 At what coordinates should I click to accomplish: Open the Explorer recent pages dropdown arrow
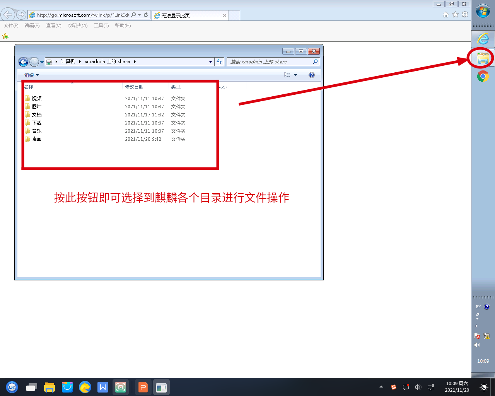tap(42, 62)
